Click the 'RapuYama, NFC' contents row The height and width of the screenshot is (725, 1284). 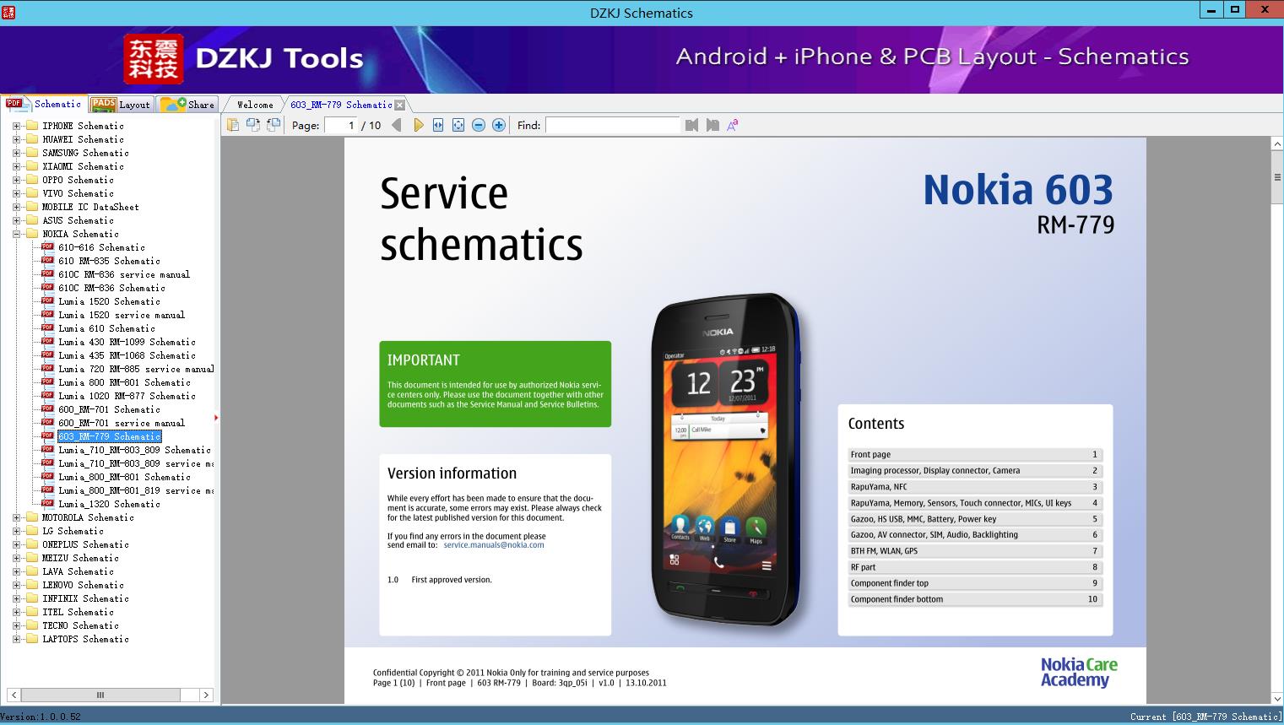pos(974,487)
